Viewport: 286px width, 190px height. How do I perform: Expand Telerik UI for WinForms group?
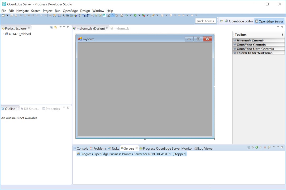click(235, 53)
